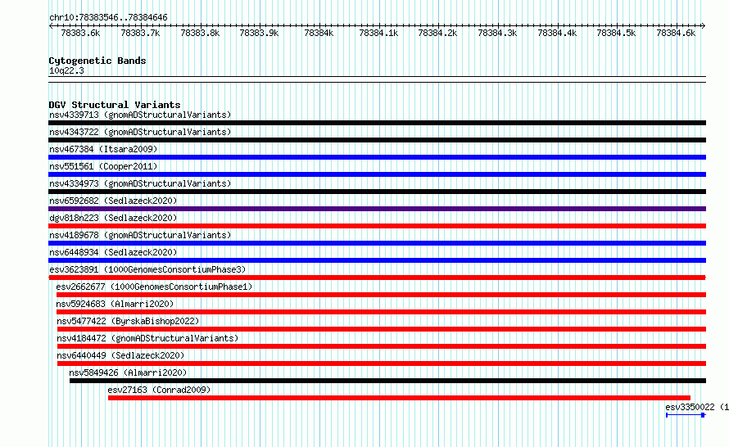Open the nsv5924683 (Almarri2020) label
The width and height of the screenshot is (729, 447).
coord(115,304)
